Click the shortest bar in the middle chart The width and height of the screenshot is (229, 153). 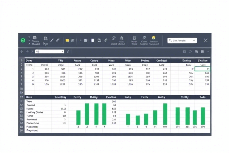click(x=138, y=120)
